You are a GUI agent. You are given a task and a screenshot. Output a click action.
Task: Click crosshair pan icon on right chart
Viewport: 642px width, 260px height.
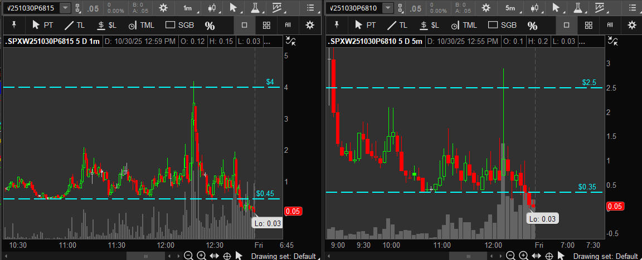pos(549,256)
